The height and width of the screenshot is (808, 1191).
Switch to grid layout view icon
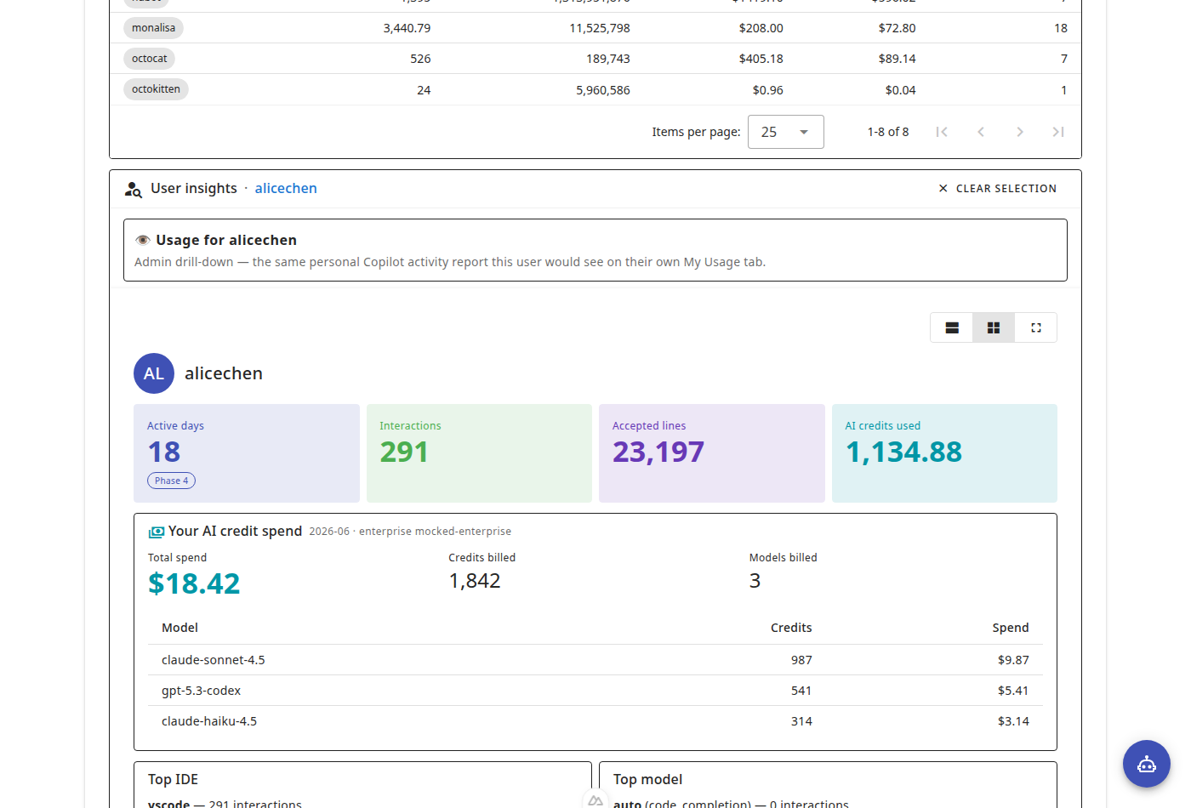click(993, 327)
